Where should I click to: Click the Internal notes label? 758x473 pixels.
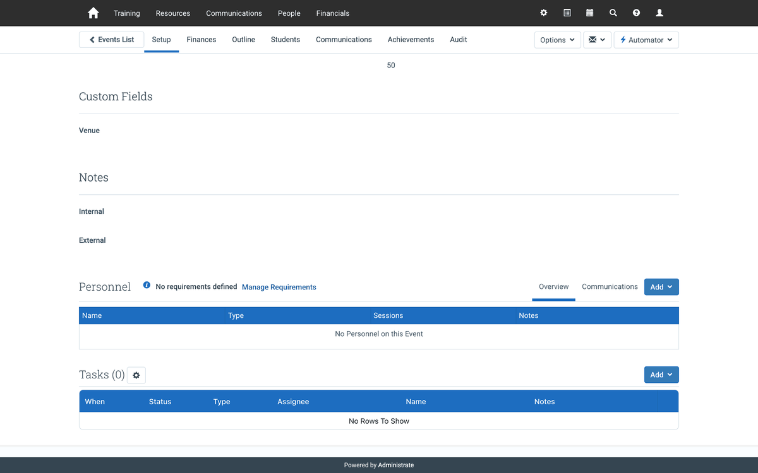tap(92, 211)
